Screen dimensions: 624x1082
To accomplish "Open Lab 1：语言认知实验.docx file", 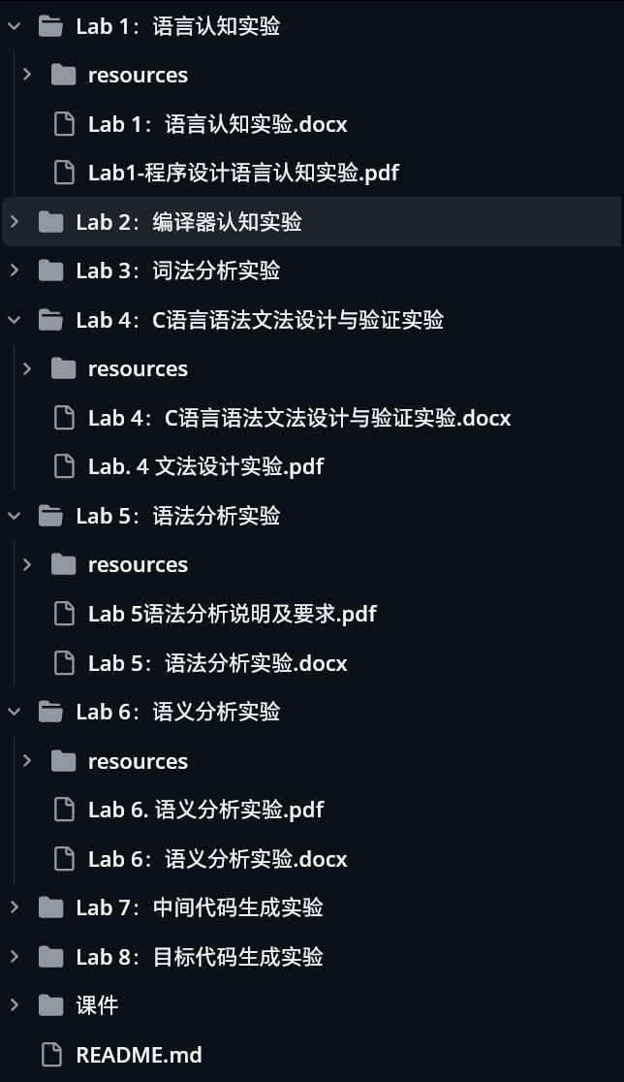I will 218,124.
